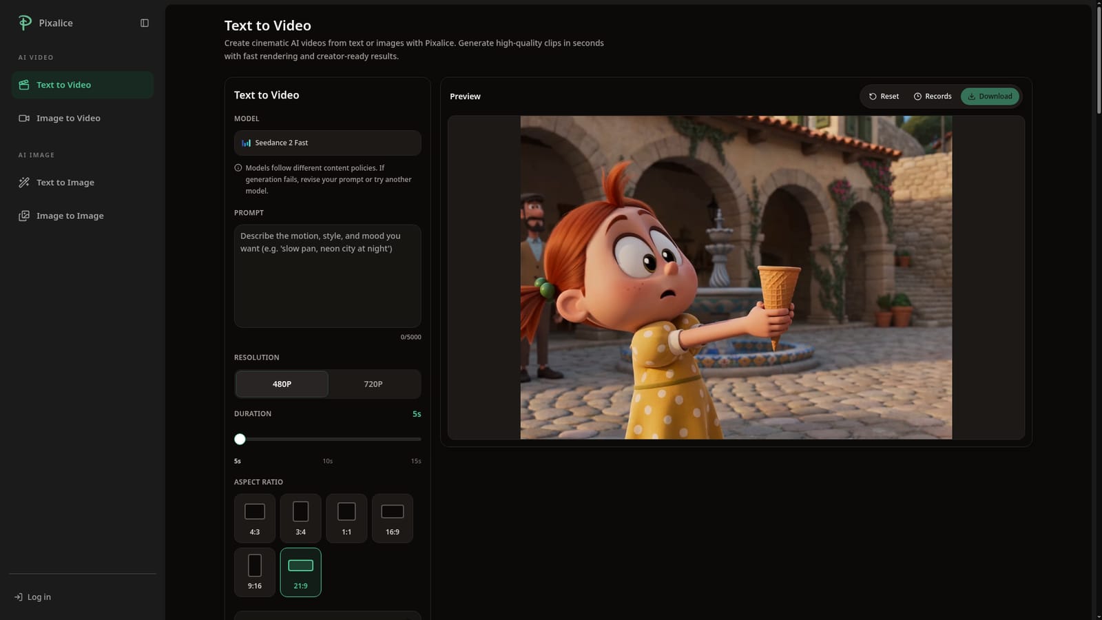The height and width of the screenshot is (620, 1102).
Task: Click the 0/5000 character counter
Action: pos(410,337)
